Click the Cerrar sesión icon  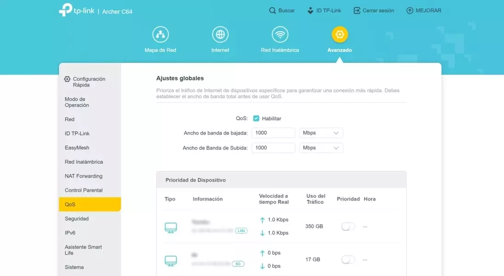pyautogui.click(x=357, y=11)
